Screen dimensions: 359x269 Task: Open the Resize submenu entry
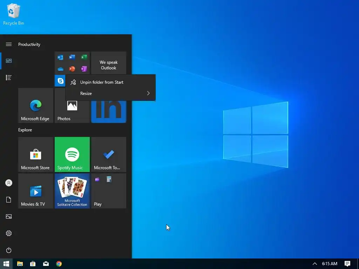tap(110, 93)
